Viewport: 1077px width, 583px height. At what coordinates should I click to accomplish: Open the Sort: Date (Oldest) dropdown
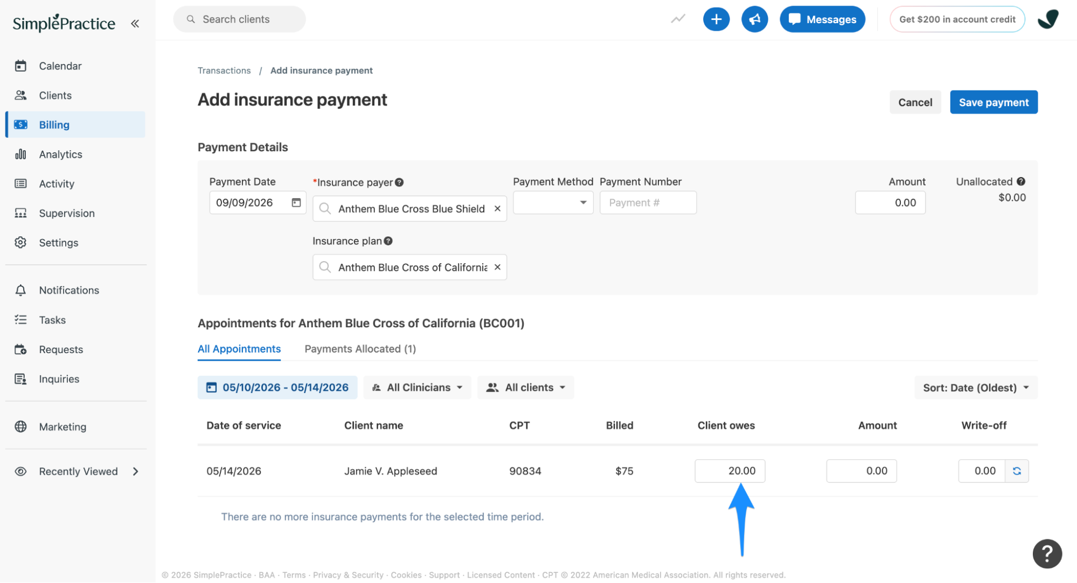click(x=976, y=388)
